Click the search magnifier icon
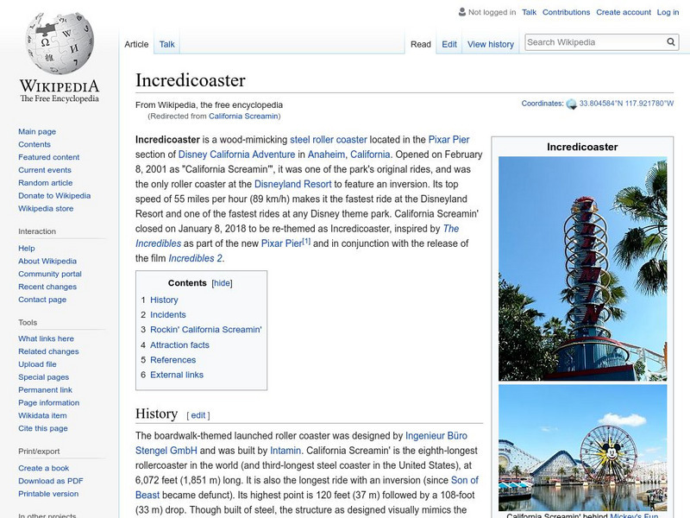This screenshot has height=518, width=690. pos(671,42)
